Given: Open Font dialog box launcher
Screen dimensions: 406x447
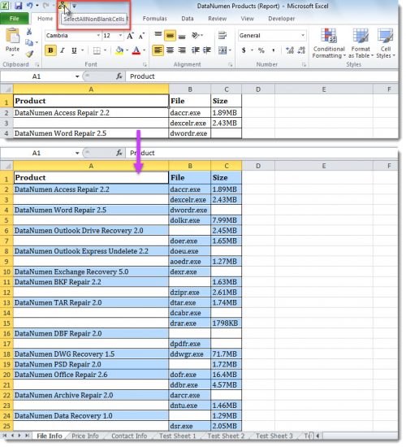Looking at the screenshot, I should (x=145, y=65).
